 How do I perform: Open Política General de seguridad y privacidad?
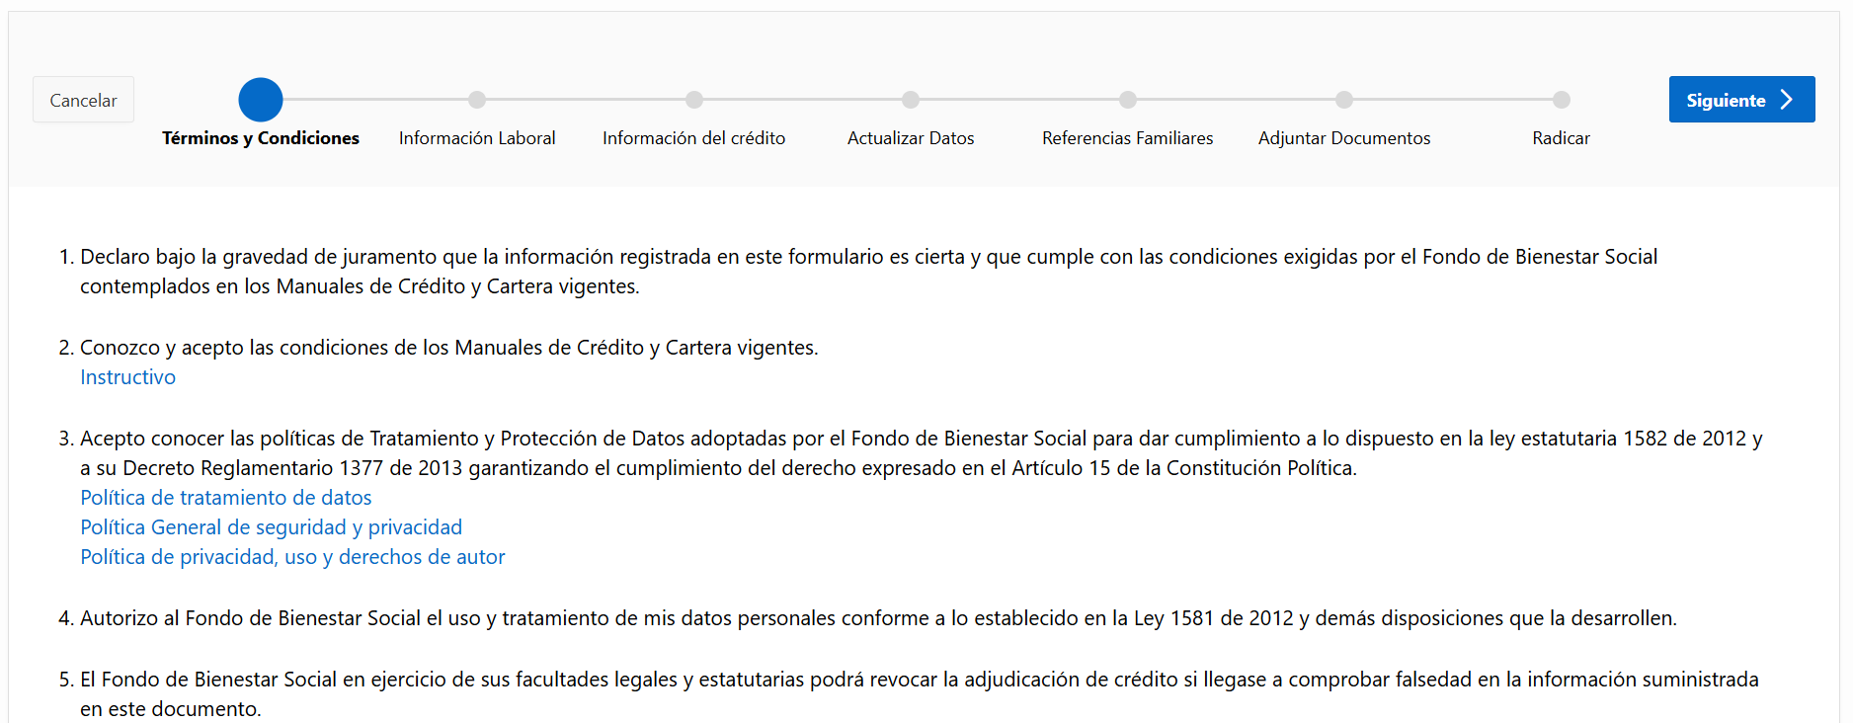click(272, 527)
